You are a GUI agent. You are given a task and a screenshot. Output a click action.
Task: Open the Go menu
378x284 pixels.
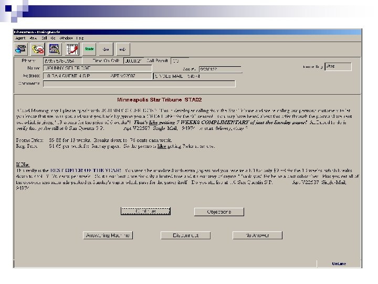[53, 38]
